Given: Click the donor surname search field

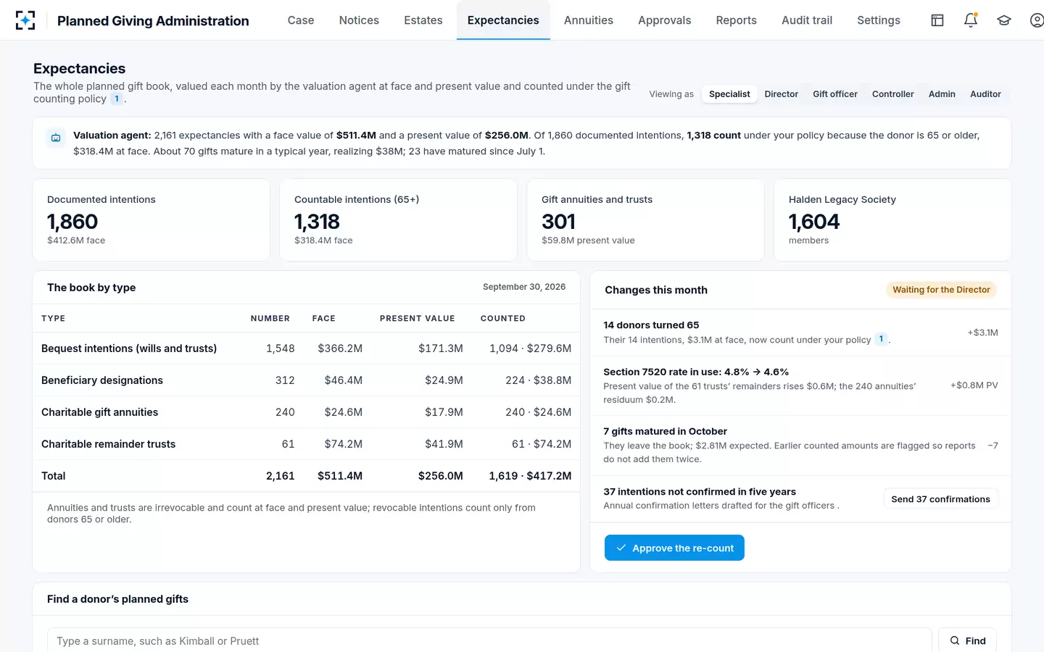Looking at the screenshot, I should 489,640.
